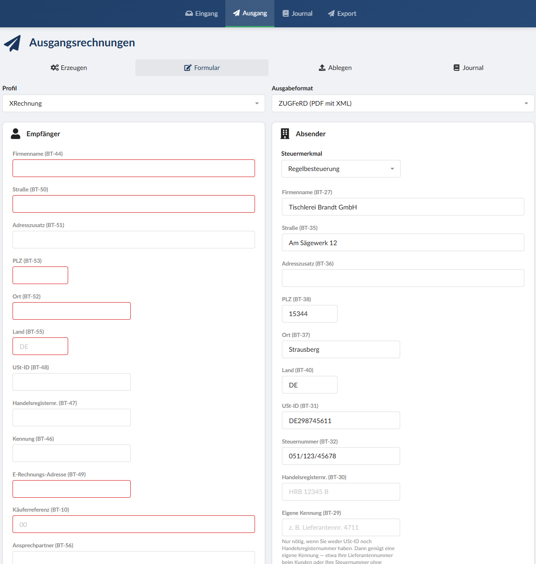This screenshot has height=564, width=536.
Task: Focus the Empfänger Firmenname (BT-44) field
Action: [x=134, y=168]
